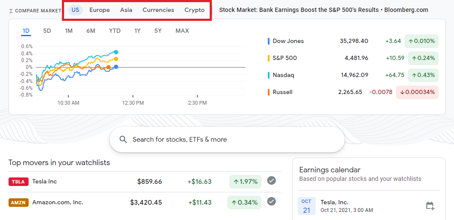454x220 pixels.
Task: Open the S&P 500 index row
Action: pos(353,58)
